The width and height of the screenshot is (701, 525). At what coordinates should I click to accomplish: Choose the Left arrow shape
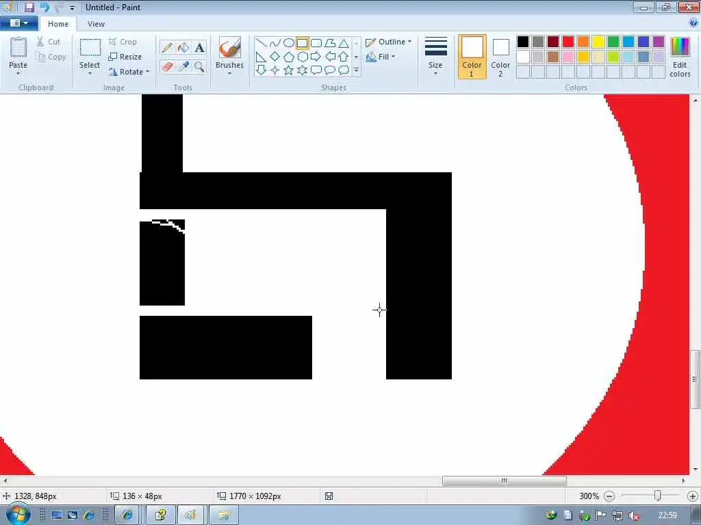(330, 57)
